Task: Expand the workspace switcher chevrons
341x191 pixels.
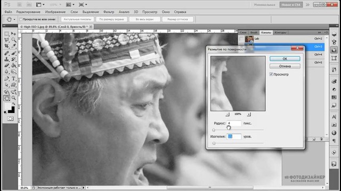Action: (x=307, y=5)
